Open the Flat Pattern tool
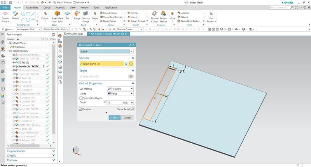Image resolution: width=311 pixels, height=167 pixels. pyautogui.click(x=211, y=17)
